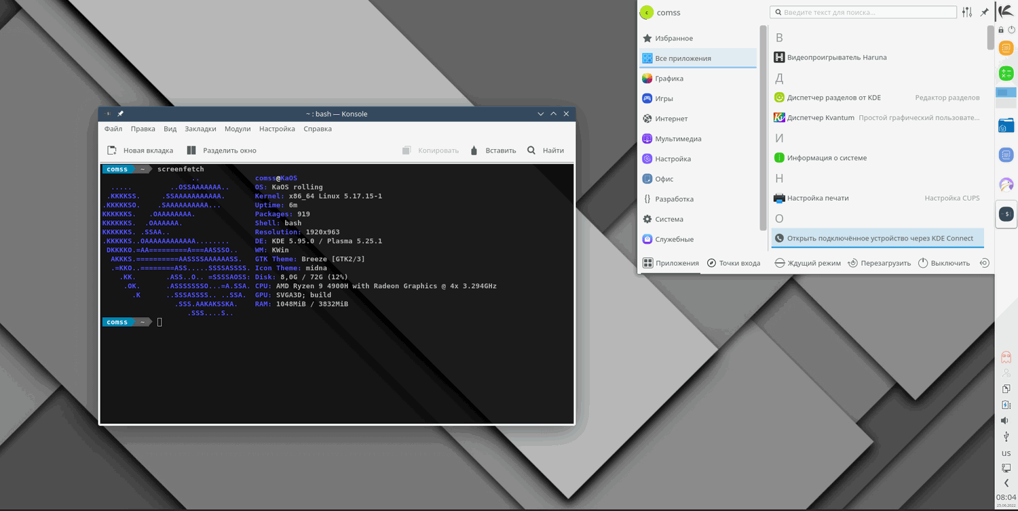Click Новая вкладка in the Konsole toolbar
The height and width of the screenshot is (511, 1018).
click(140, 150)
